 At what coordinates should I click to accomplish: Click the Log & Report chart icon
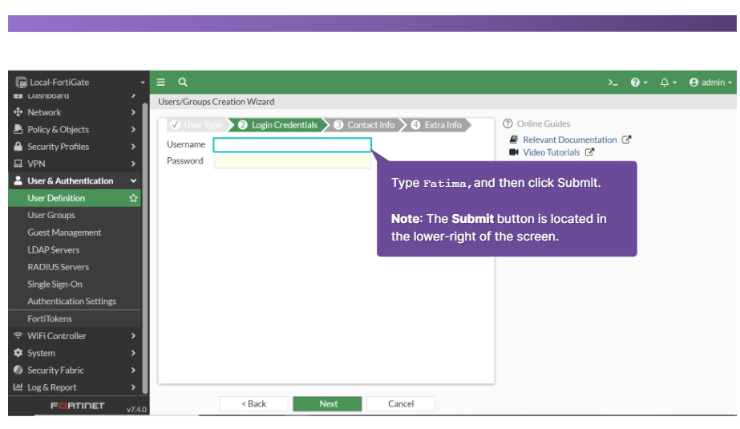(x=18, y=387)
